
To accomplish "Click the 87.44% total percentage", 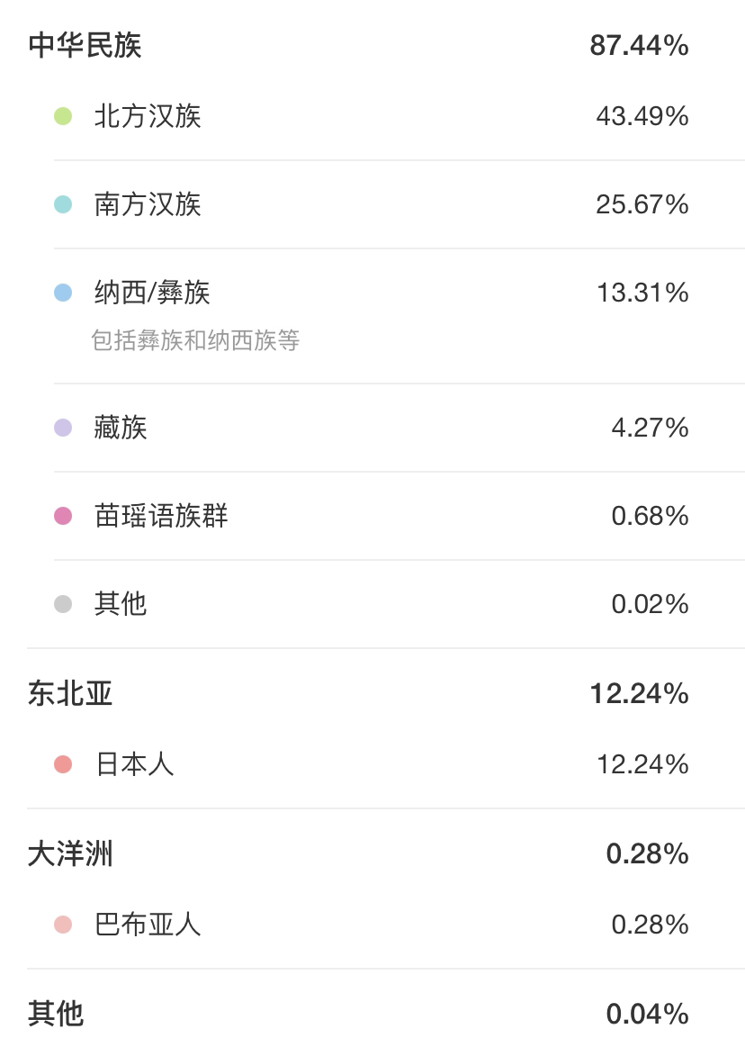I will coord(640,45).
